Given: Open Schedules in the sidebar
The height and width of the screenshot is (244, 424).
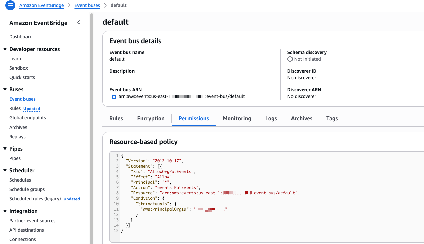Looking at the screenshot, I should tap(20, 180).
